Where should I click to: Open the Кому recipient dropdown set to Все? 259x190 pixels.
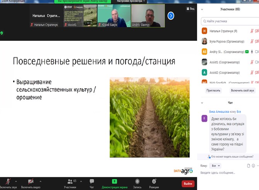(216, 165)
